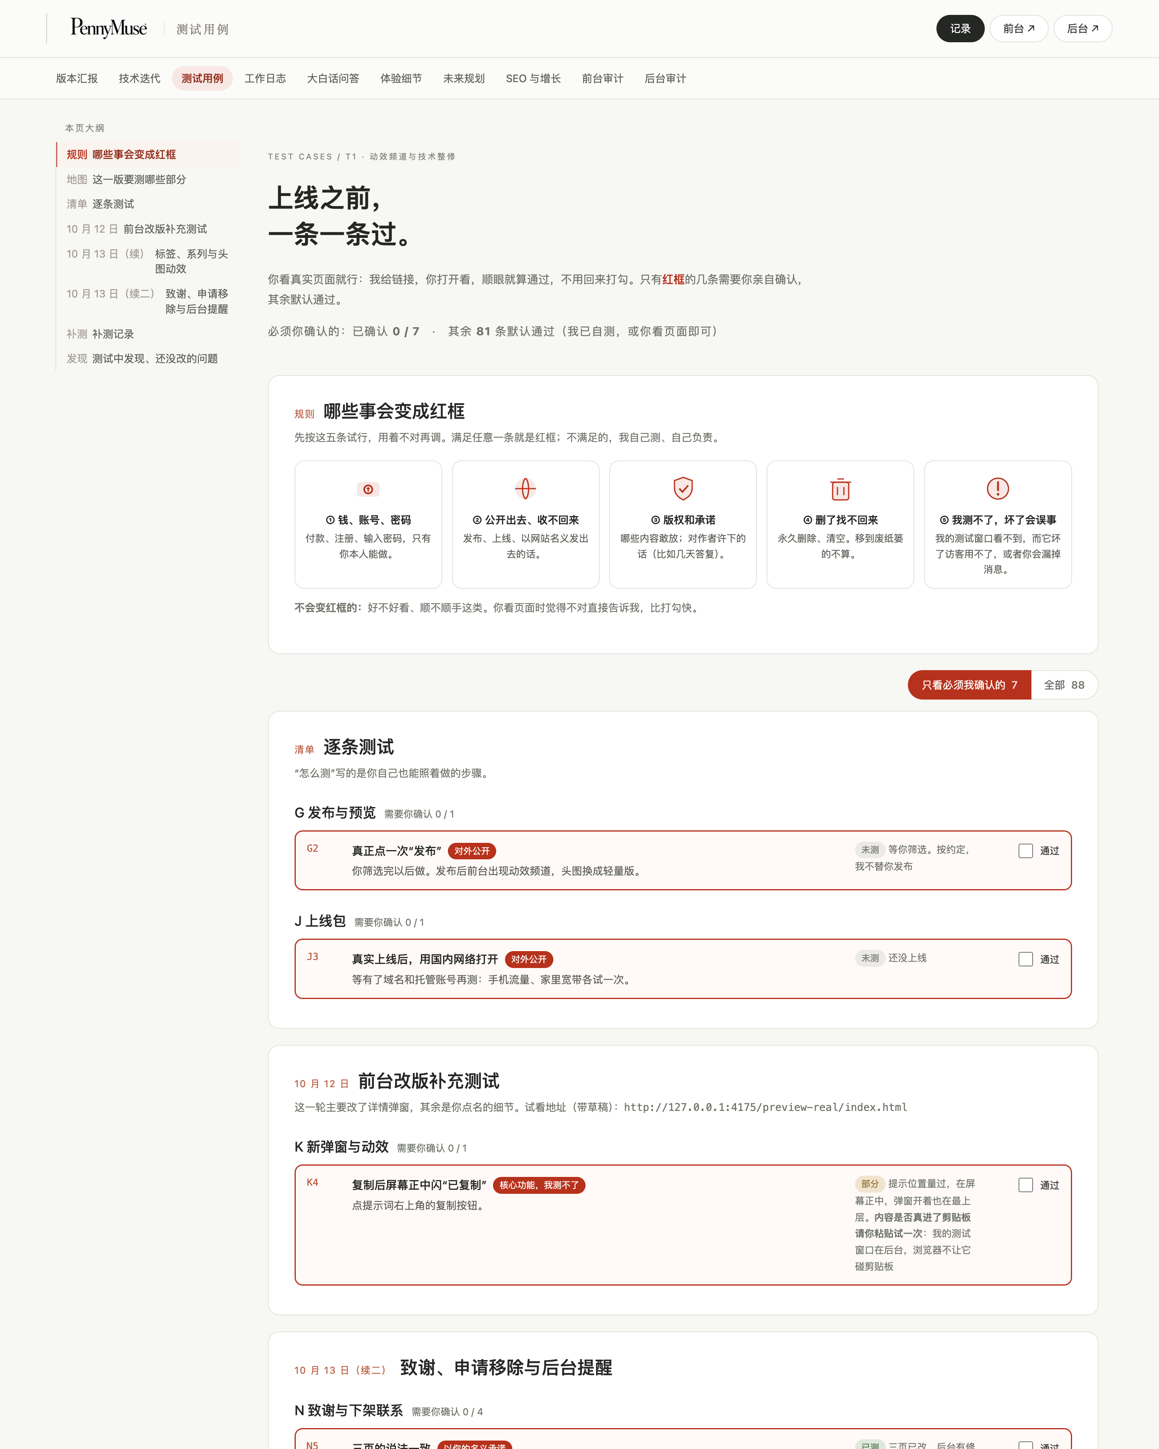
Task: Check 通过 for item G2
Action: click(1025, 851)
